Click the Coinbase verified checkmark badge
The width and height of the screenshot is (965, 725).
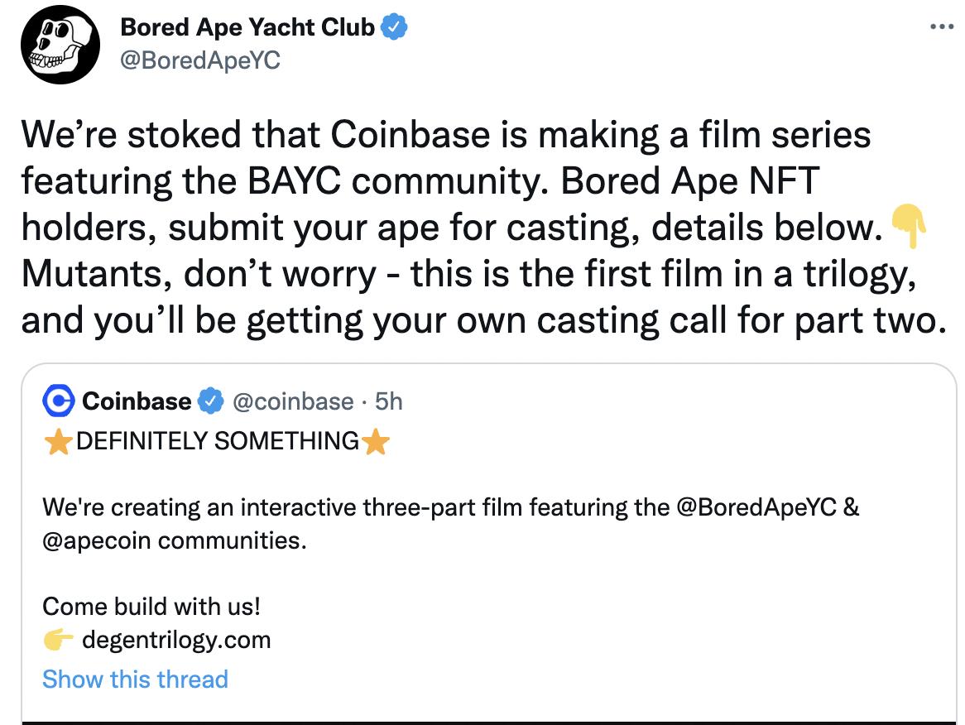tap(211, 401)
